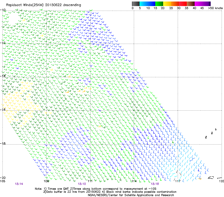This screenshot has width=224, height=197.
Task: Click the latitude label '-16'
Action: [3, 110]
